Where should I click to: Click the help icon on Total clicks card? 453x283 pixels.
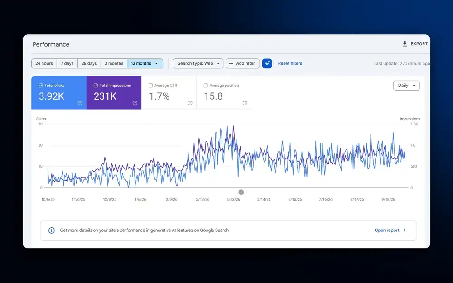click(80, 103)
